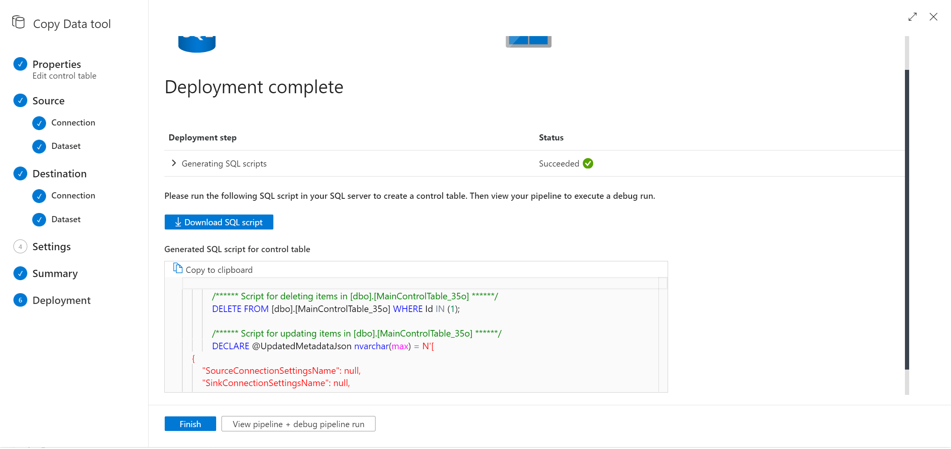Toggle the Destination Dataset checkbox

tap(40, 219)
